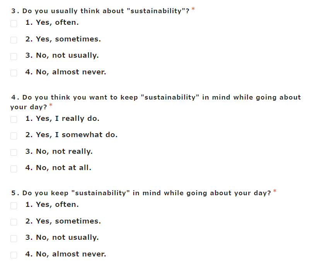Select "Yes, I really do" checkbox

click(14, 119)
